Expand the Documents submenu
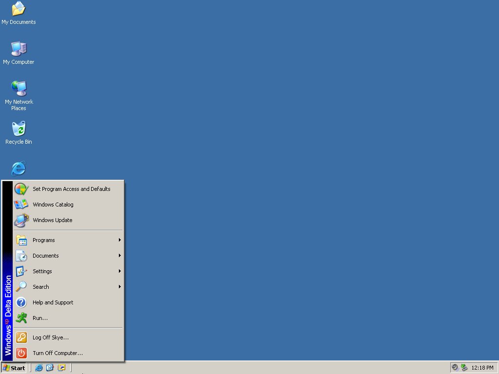Viewport: 499px width, 374px height. [46, 256]
